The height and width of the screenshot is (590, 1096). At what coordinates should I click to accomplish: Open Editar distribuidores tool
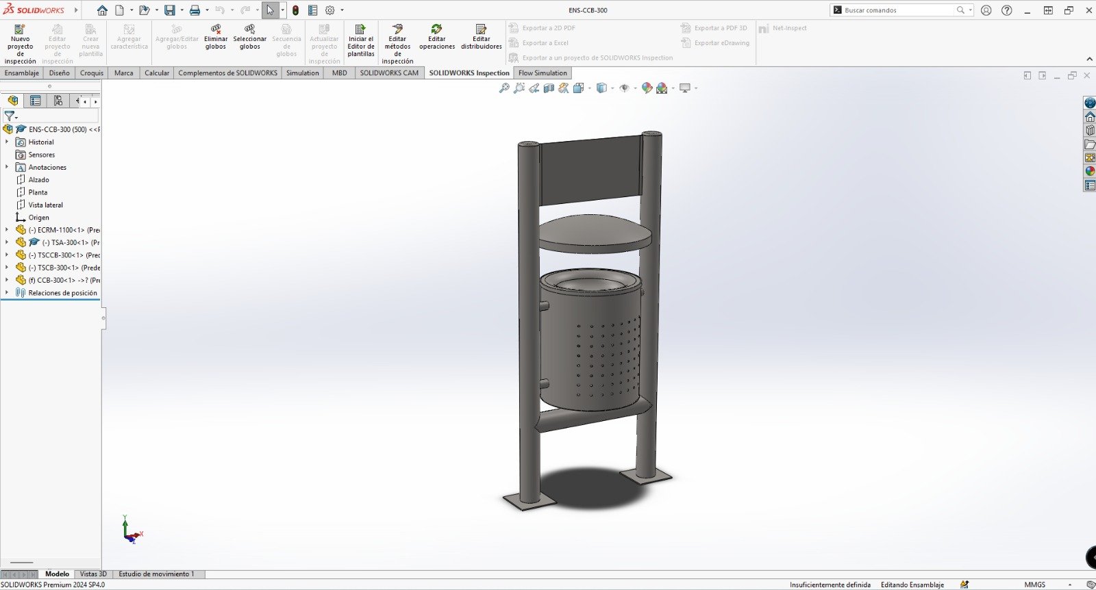coord(481,29)
